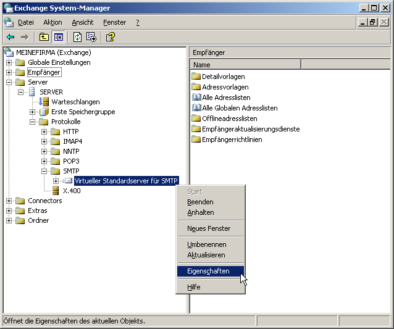Click the Adressvorlagen folder icon

(x=196, y=87)
